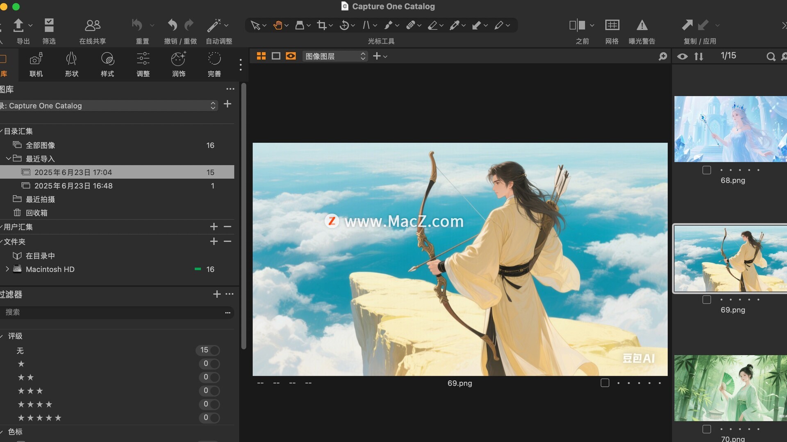Click the viewer zoom magnifier icon
Image resolution: width=787 pixels, height=442 pixels.
coord(663,56)
